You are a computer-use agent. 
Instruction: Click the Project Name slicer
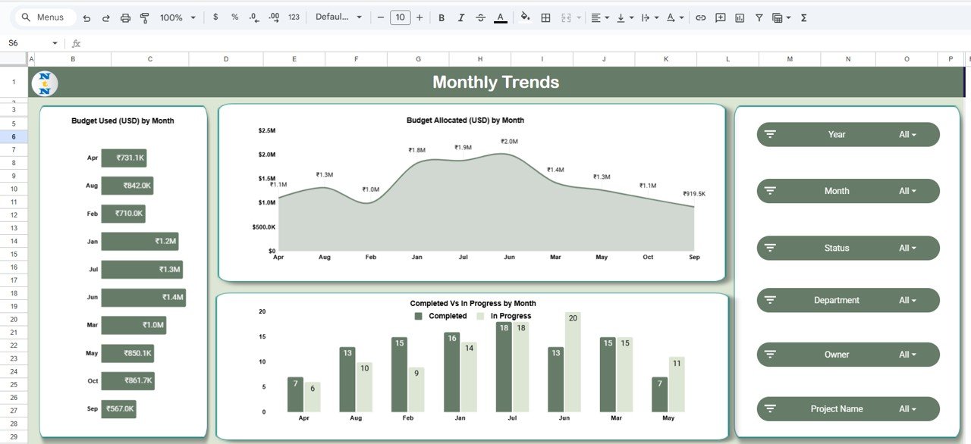(847, 408)
